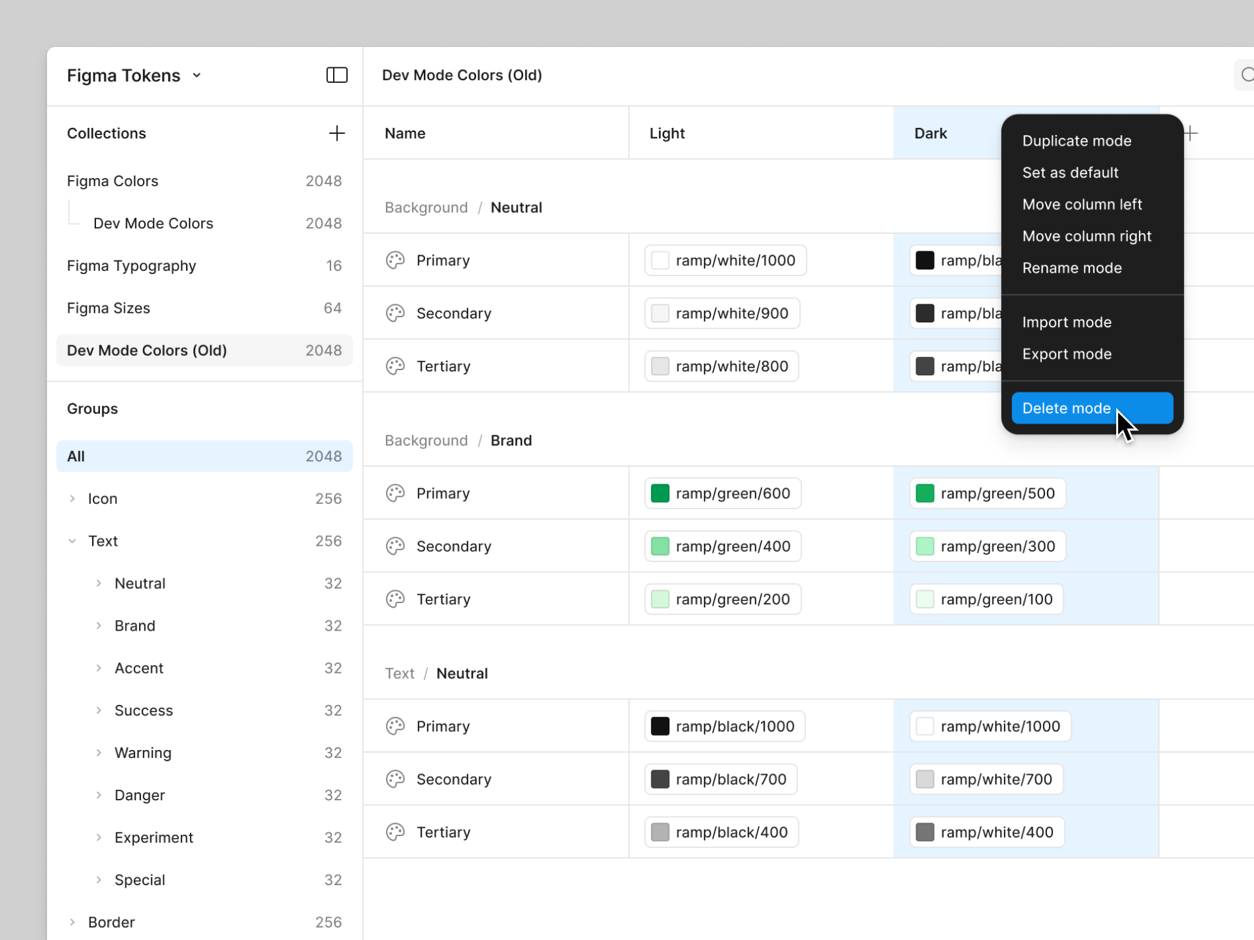1254x940 pixels.
Task: Choose Duplicate mode from context menu
Action: pyautogui.click(x=1076, y=141)
